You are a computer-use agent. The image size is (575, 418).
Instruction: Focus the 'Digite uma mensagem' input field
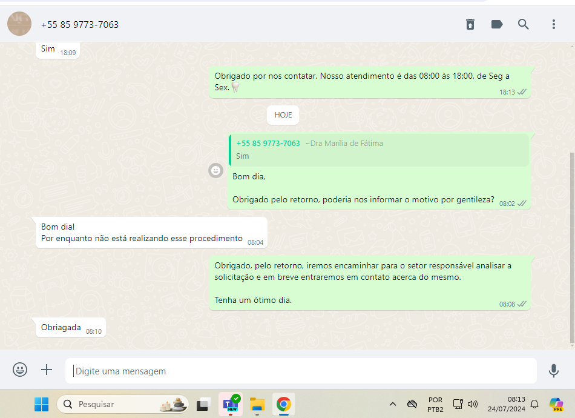click(301, 371)
